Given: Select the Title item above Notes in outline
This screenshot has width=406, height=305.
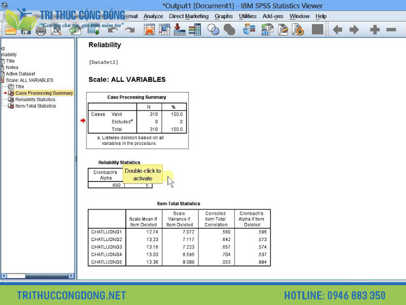Looking at the screenshot, I should coord(10,61).
